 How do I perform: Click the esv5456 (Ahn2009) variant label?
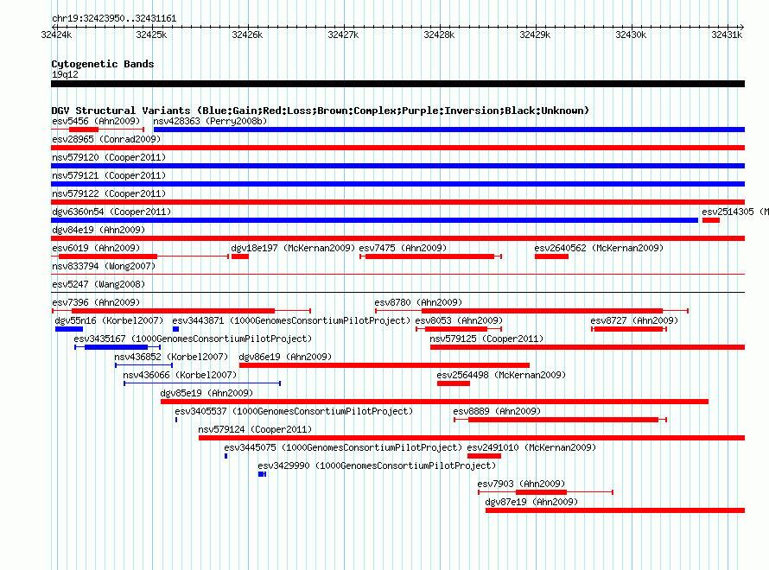96,121
